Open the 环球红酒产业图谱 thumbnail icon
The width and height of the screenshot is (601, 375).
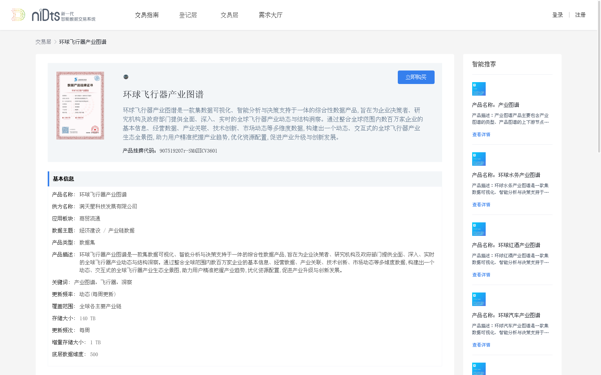point(479,229)
